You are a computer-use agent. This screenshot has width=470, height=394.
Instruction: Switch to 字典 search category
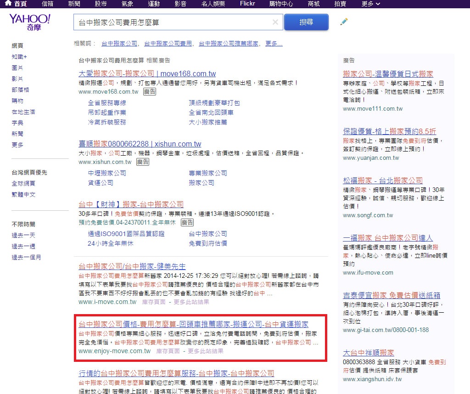17,123
